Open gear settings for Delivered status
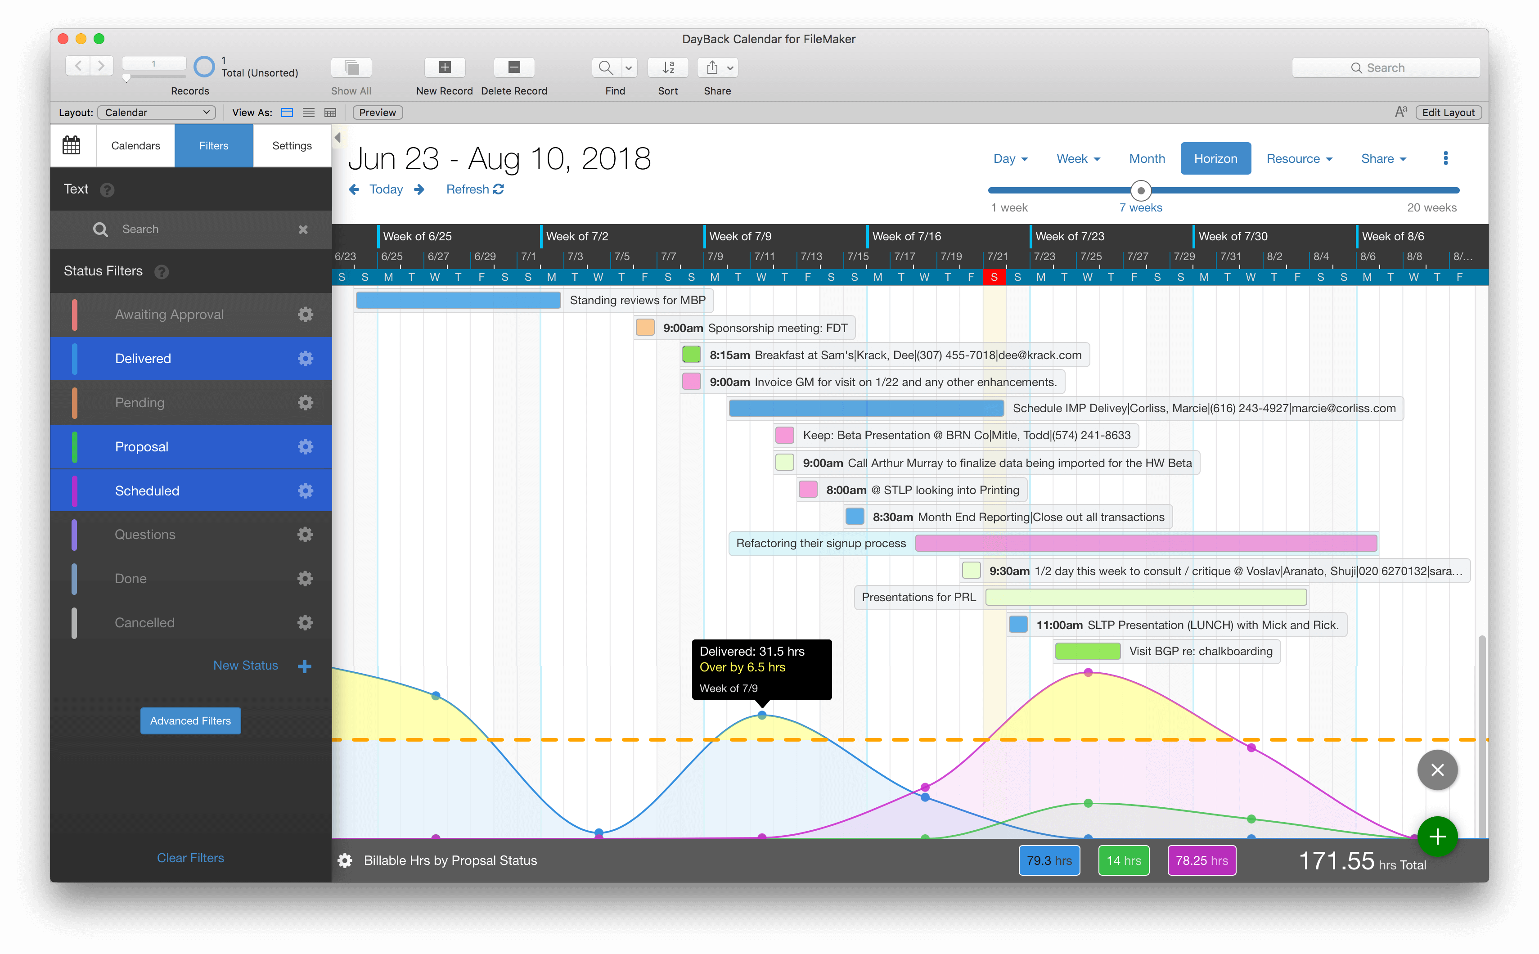1539x954 pixels. 306,358
